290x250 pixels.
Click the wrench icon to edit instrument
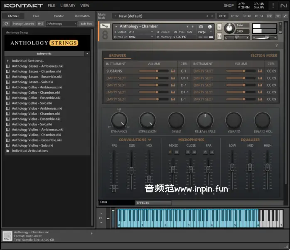coord(105,27)
